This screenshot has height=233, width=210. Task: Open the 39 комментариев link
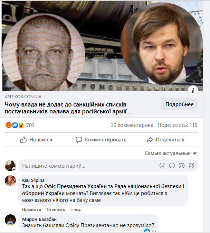coord(132,125)
